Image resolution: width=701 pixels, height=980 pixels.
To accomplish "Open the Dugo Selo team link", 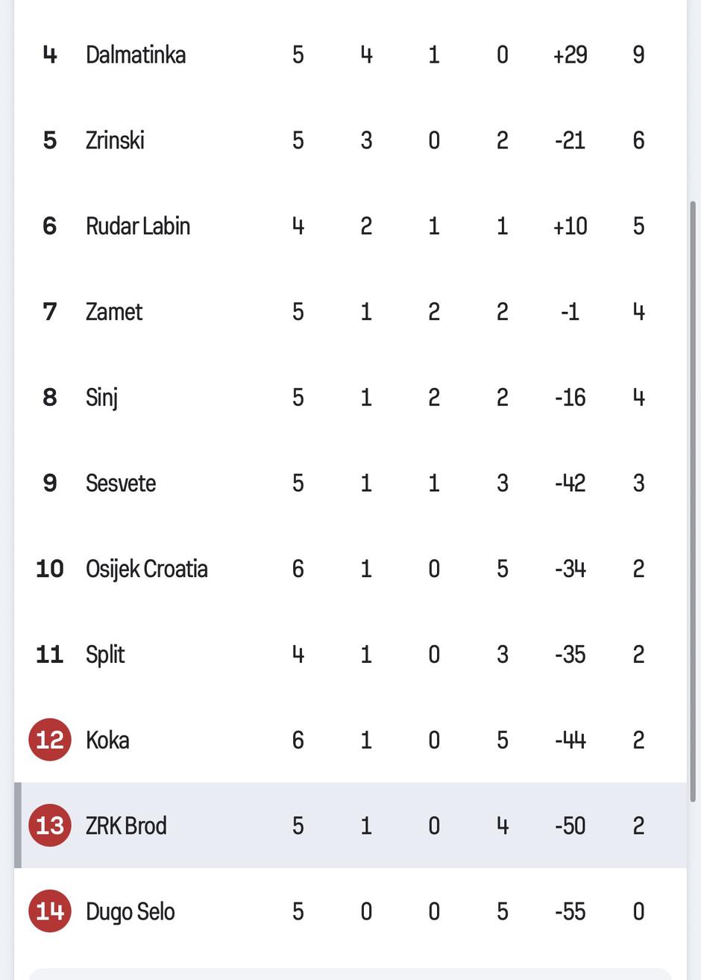I will point(131,911).
